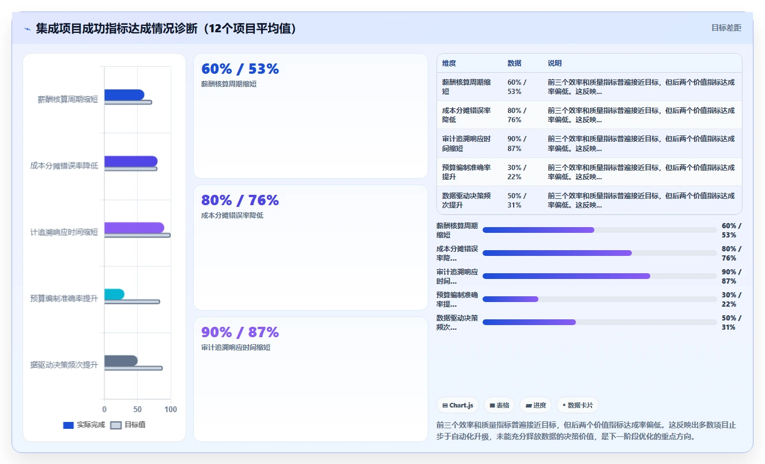Click the 说明 table column header
765x464 pixels.
tap(555, 63)
